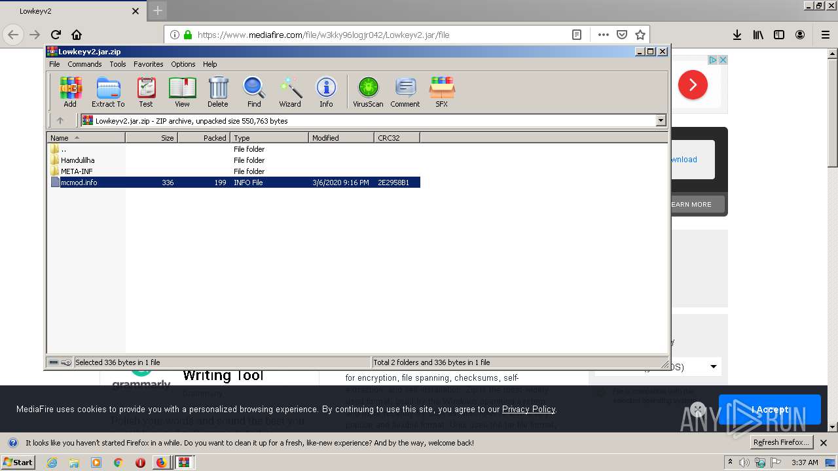The height and width of the screenshot is (471, 838).
Task: Open the Options menu
Action: pos(183,64)
